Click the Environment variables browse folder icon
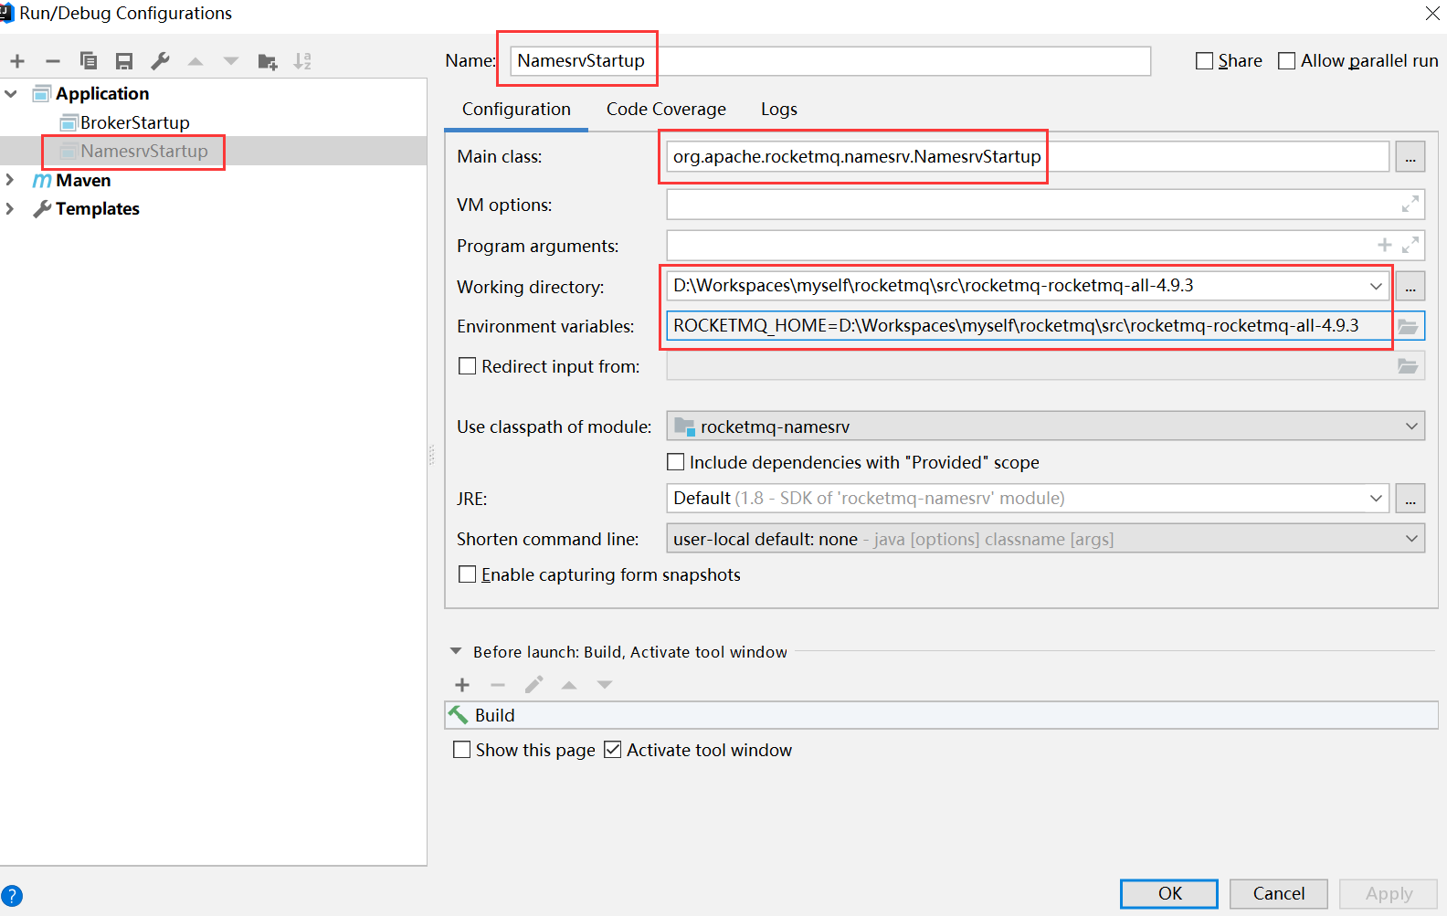 [x=1408, y=326]
